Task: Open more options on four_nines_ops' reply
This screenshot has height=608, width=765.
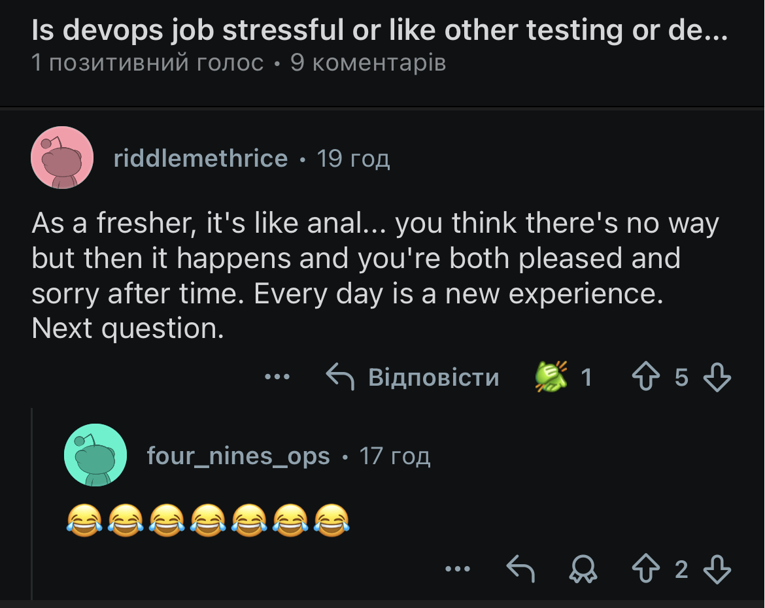Action: click(457, 569)
